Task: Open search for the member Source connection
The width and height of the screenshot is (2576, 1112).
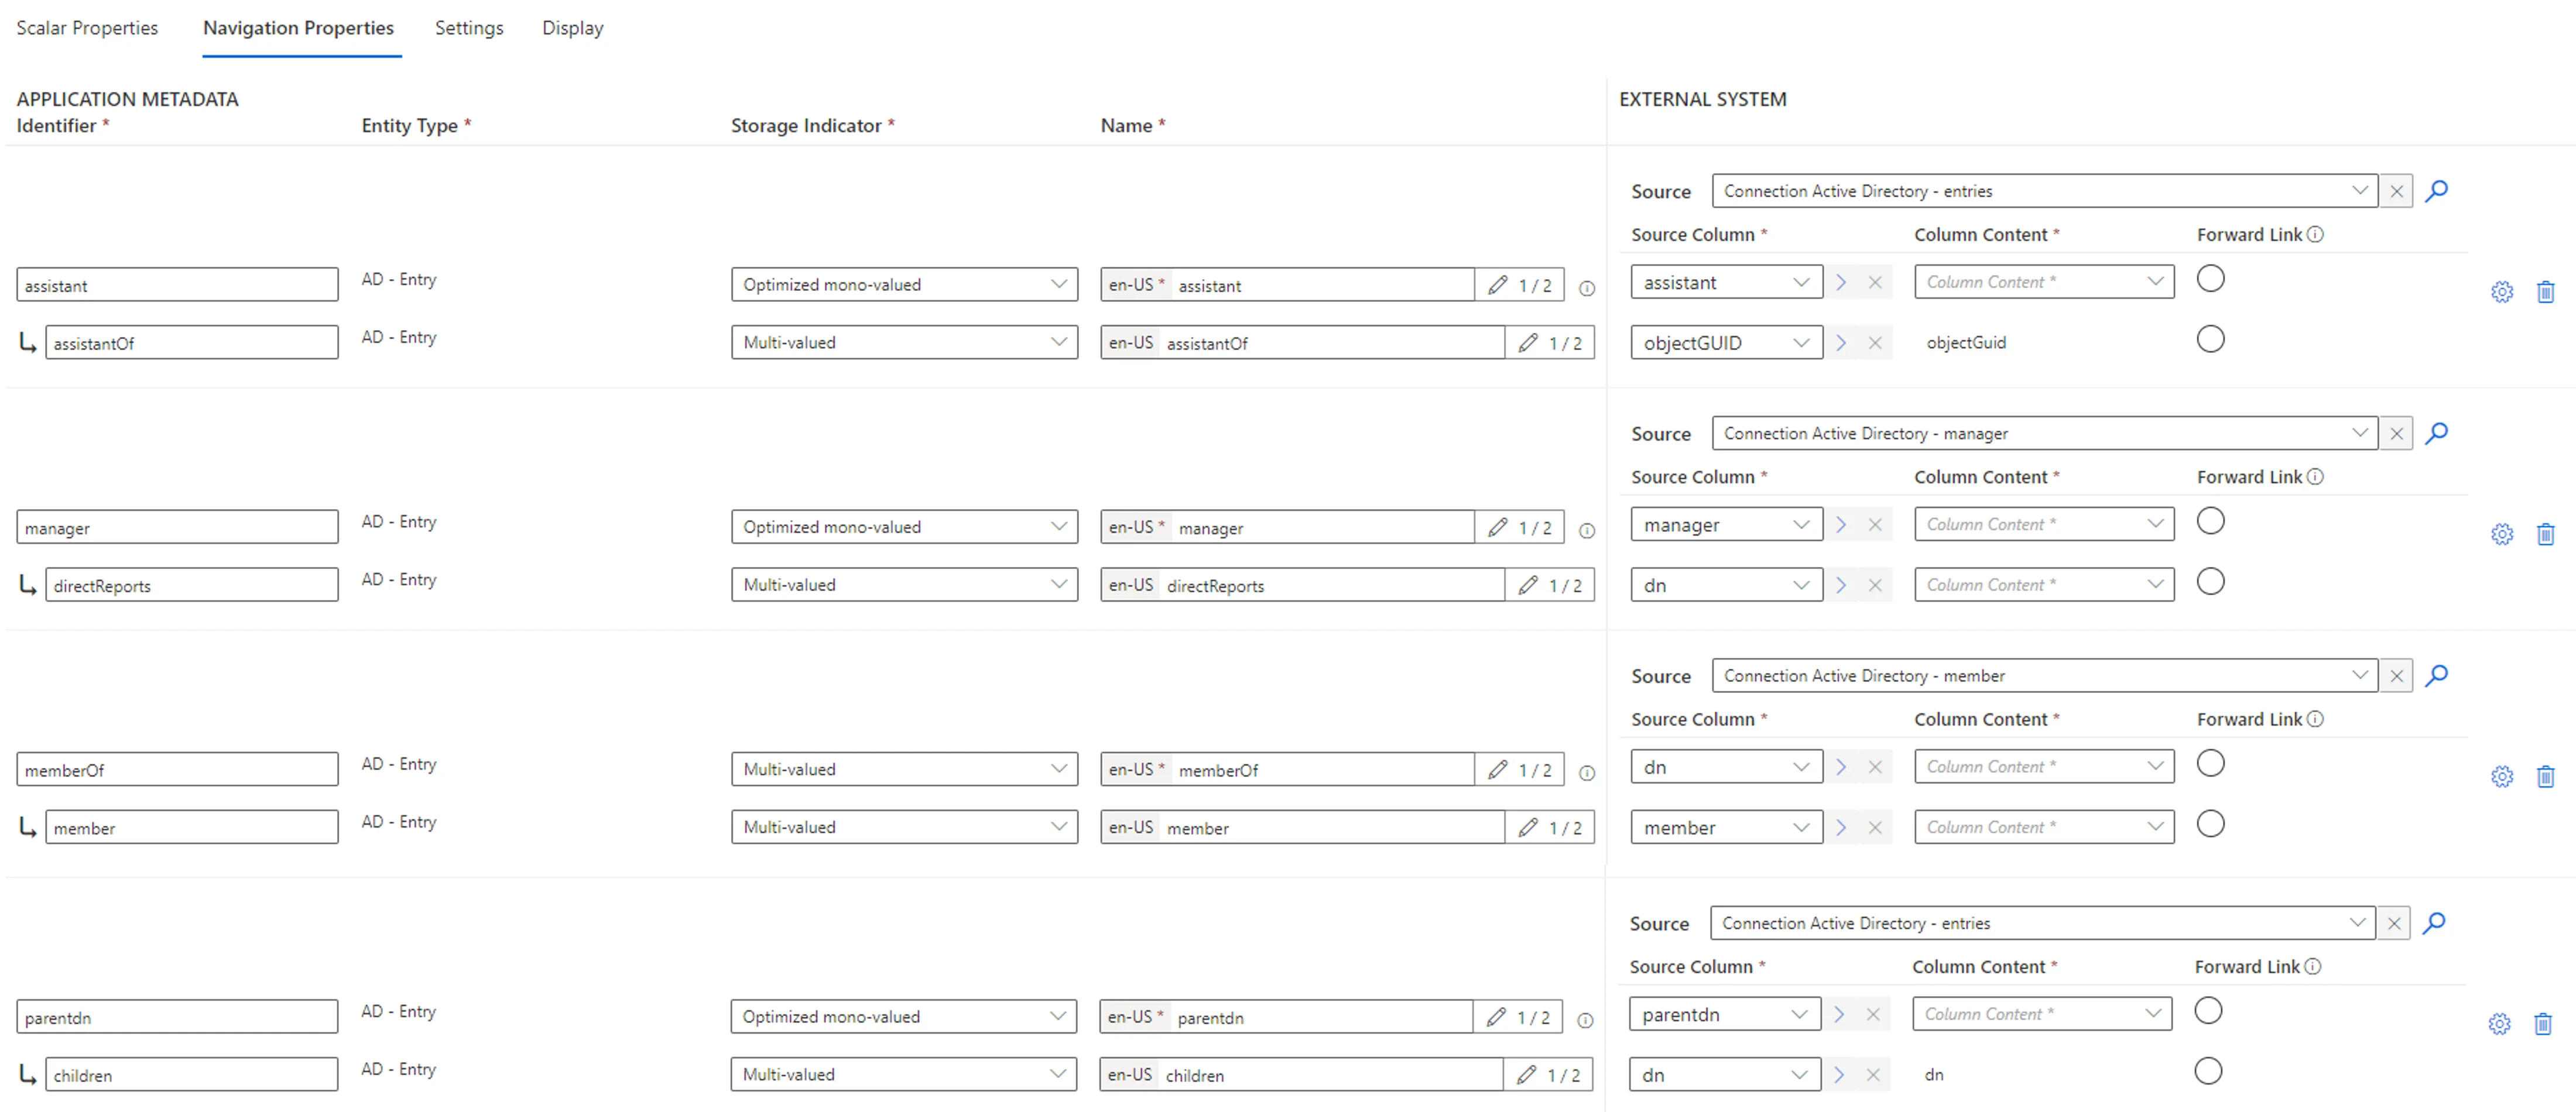Action: pos(2437,676)
